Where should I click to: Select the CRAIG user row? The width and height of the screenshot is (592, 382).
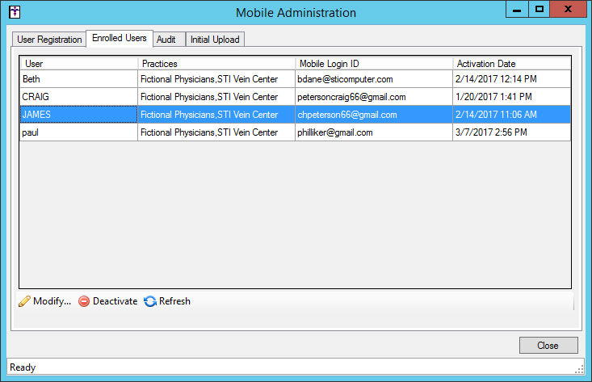79,97
